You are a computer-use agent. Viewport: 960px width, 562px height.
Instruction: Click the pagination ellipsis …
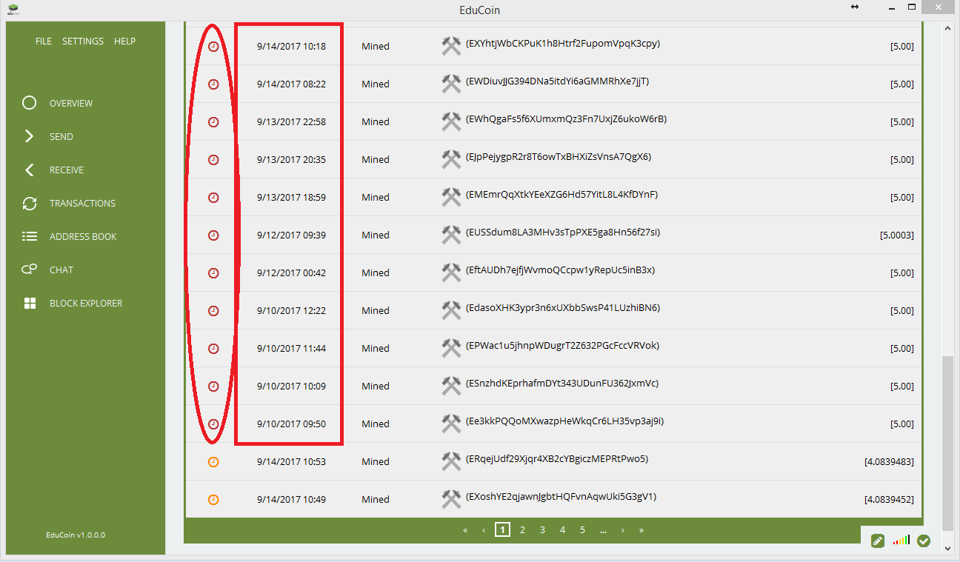pos(604,530)
